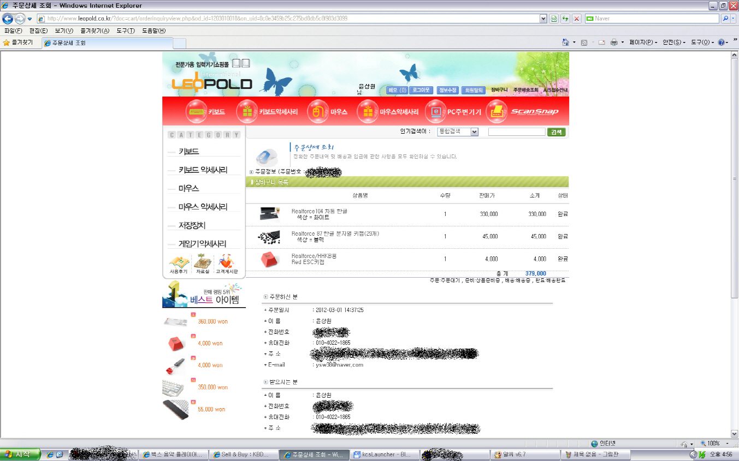The width and height of the screenshot is (739, 461).
Task: Click the 55,000 won best item price
Action: coord(211,409)
